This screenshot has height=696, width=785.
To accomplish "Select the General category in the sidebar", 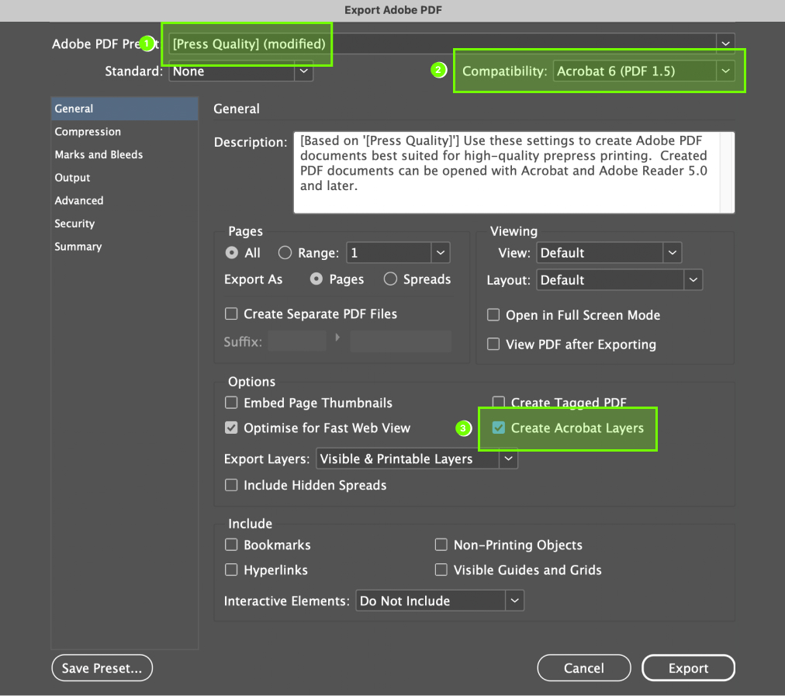I will [x=125, y=109].
